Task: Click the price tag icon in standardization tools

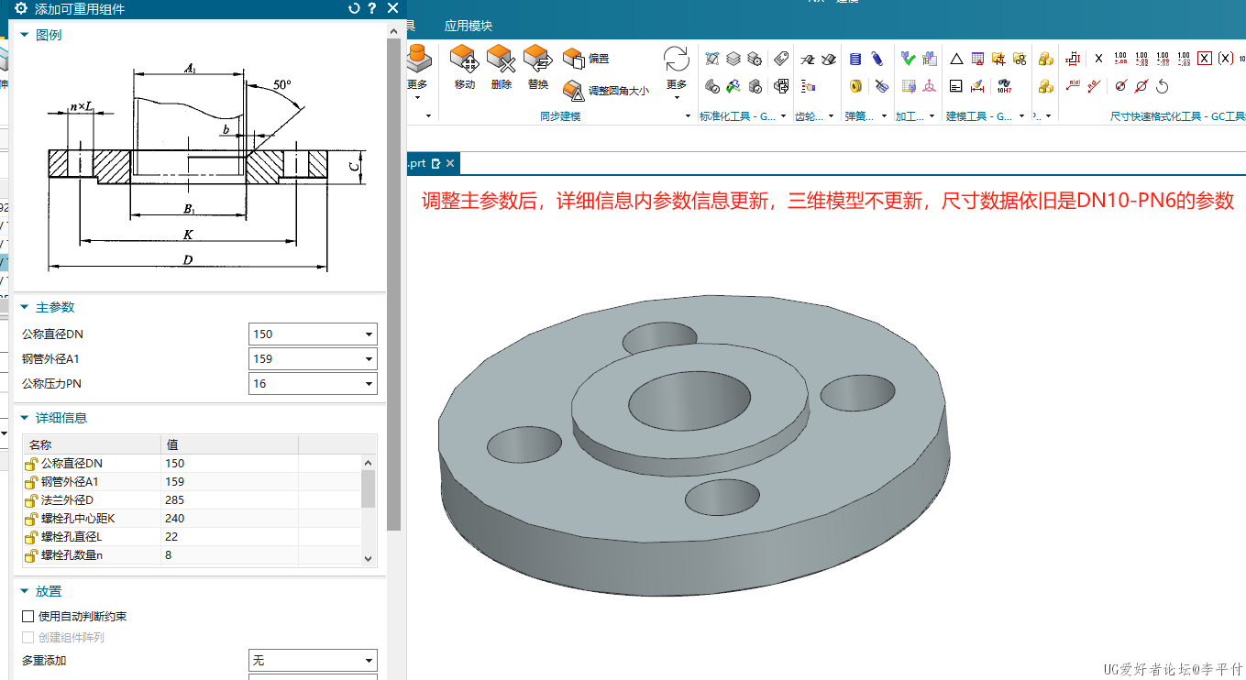Action: click(x=781, y=59)
